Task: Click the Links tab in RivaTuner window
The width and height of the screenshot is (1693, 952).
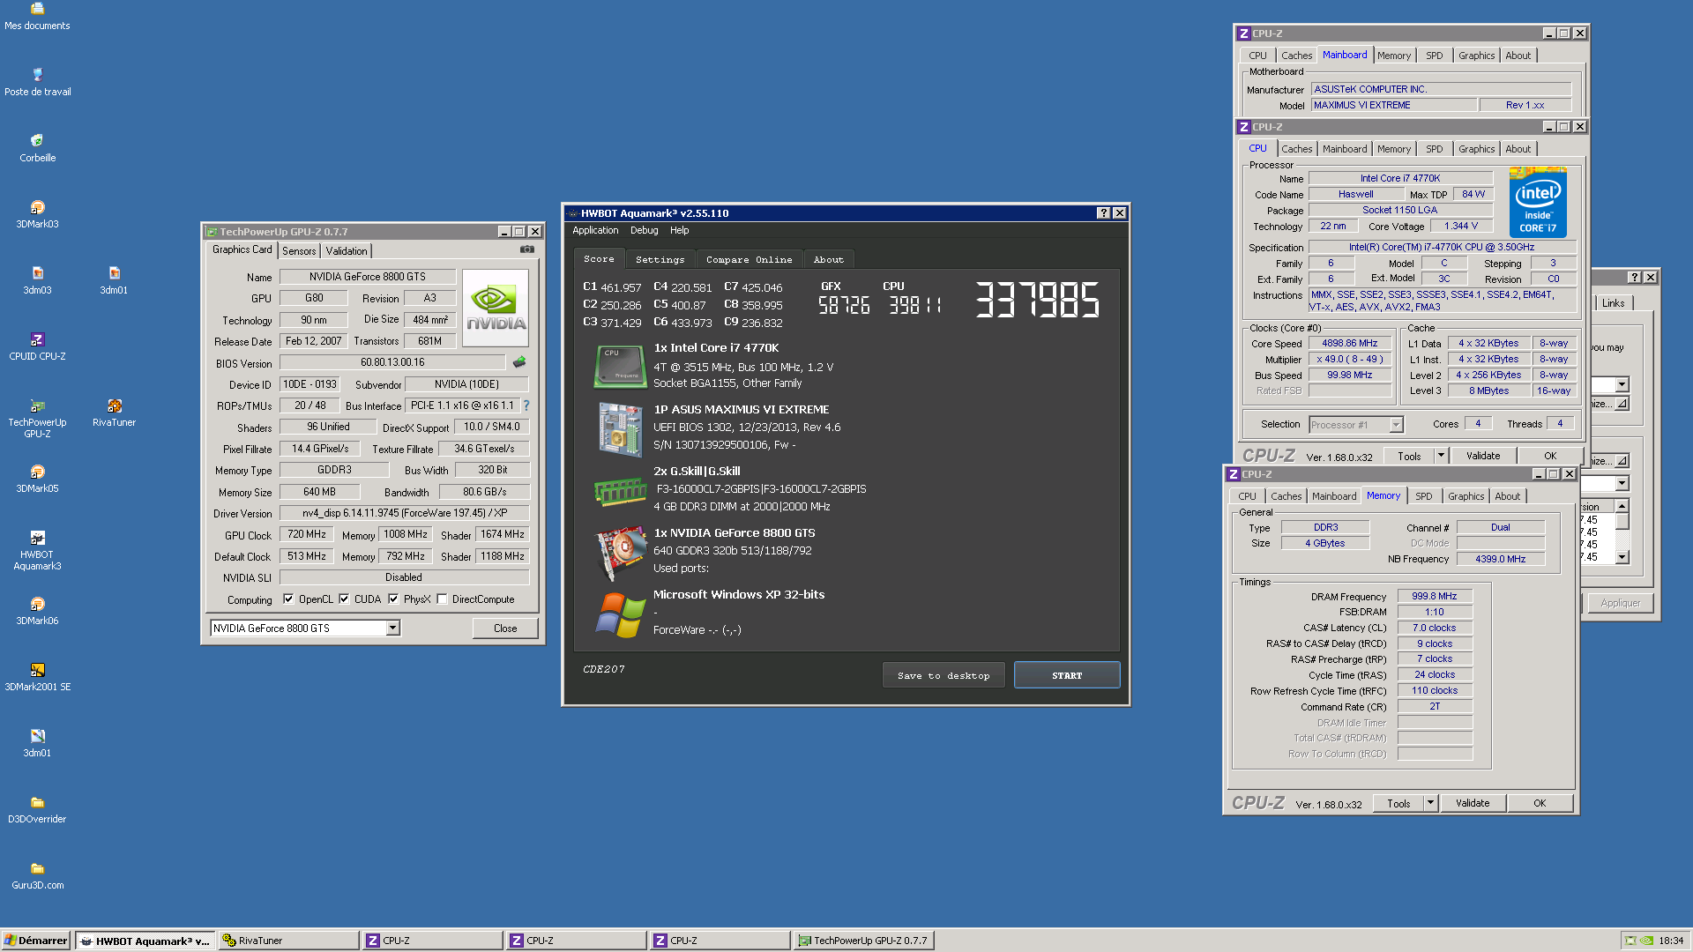Action: pyautogui.click(x=1614, y=303)
